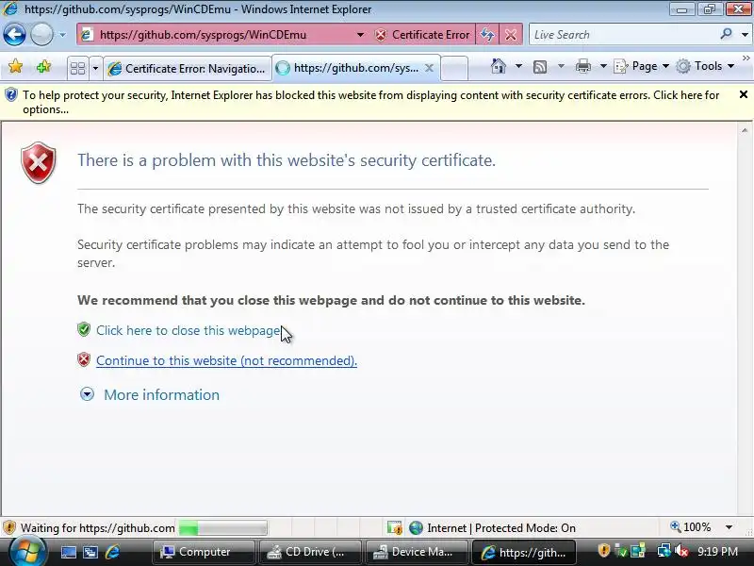Open the Tools menu

[705, 66]
